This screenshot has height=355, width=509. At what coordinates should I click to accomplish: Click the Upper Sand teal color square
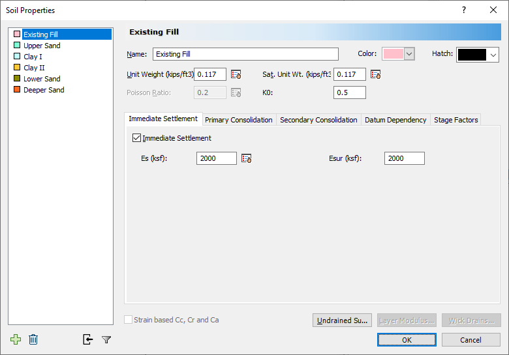pyautogui.click(x=17, y=45)
